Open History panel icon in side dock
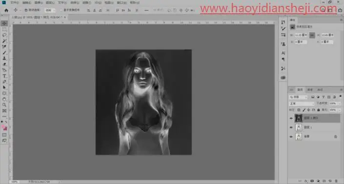344x184 pixels. 283,22
